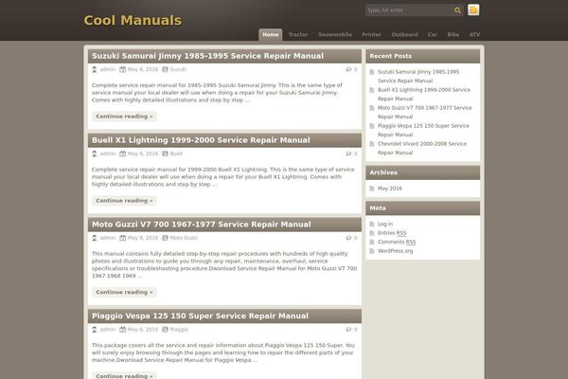
Task: Continue reading the Moto Guzzi post
Action: pos(124,292)
